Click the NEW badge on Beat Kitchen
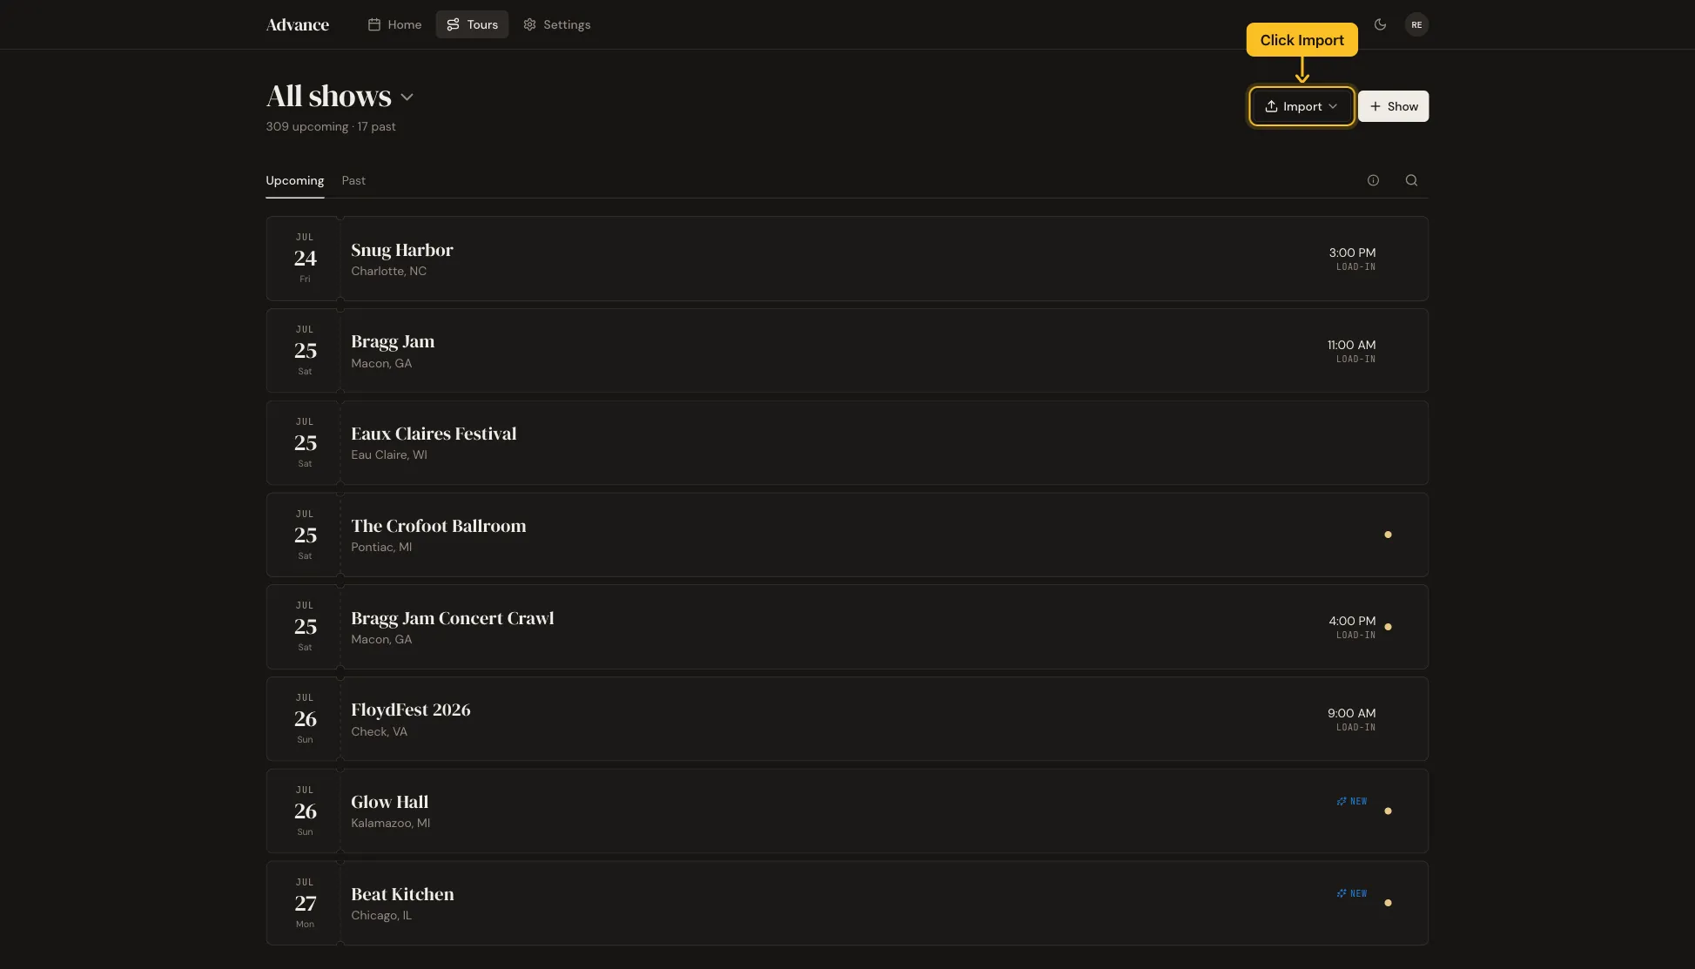The height and width of the screenshot is (969, 1695). tap(1352, 894)
